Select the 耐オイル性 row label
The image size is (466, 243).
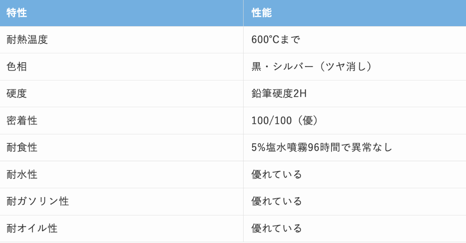click(32, 228)
